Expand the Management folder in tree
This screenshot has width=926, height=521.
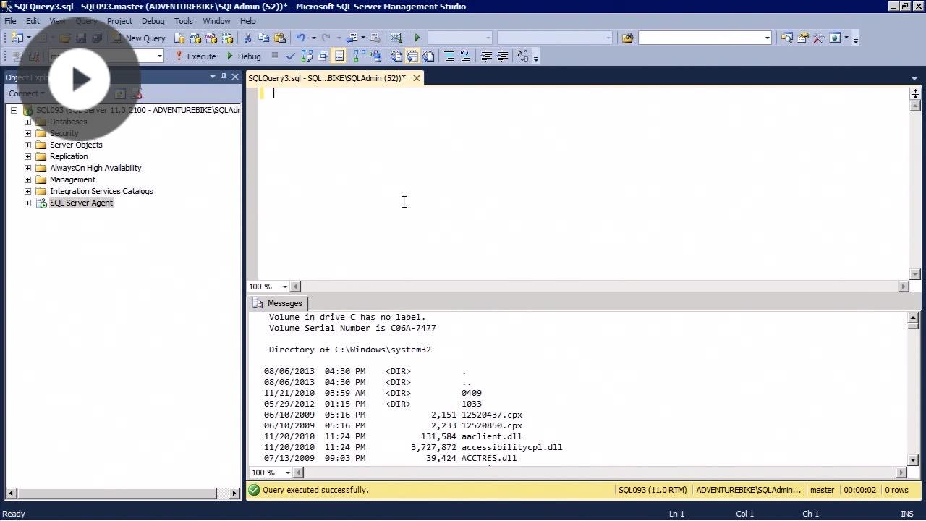(27, 179)
